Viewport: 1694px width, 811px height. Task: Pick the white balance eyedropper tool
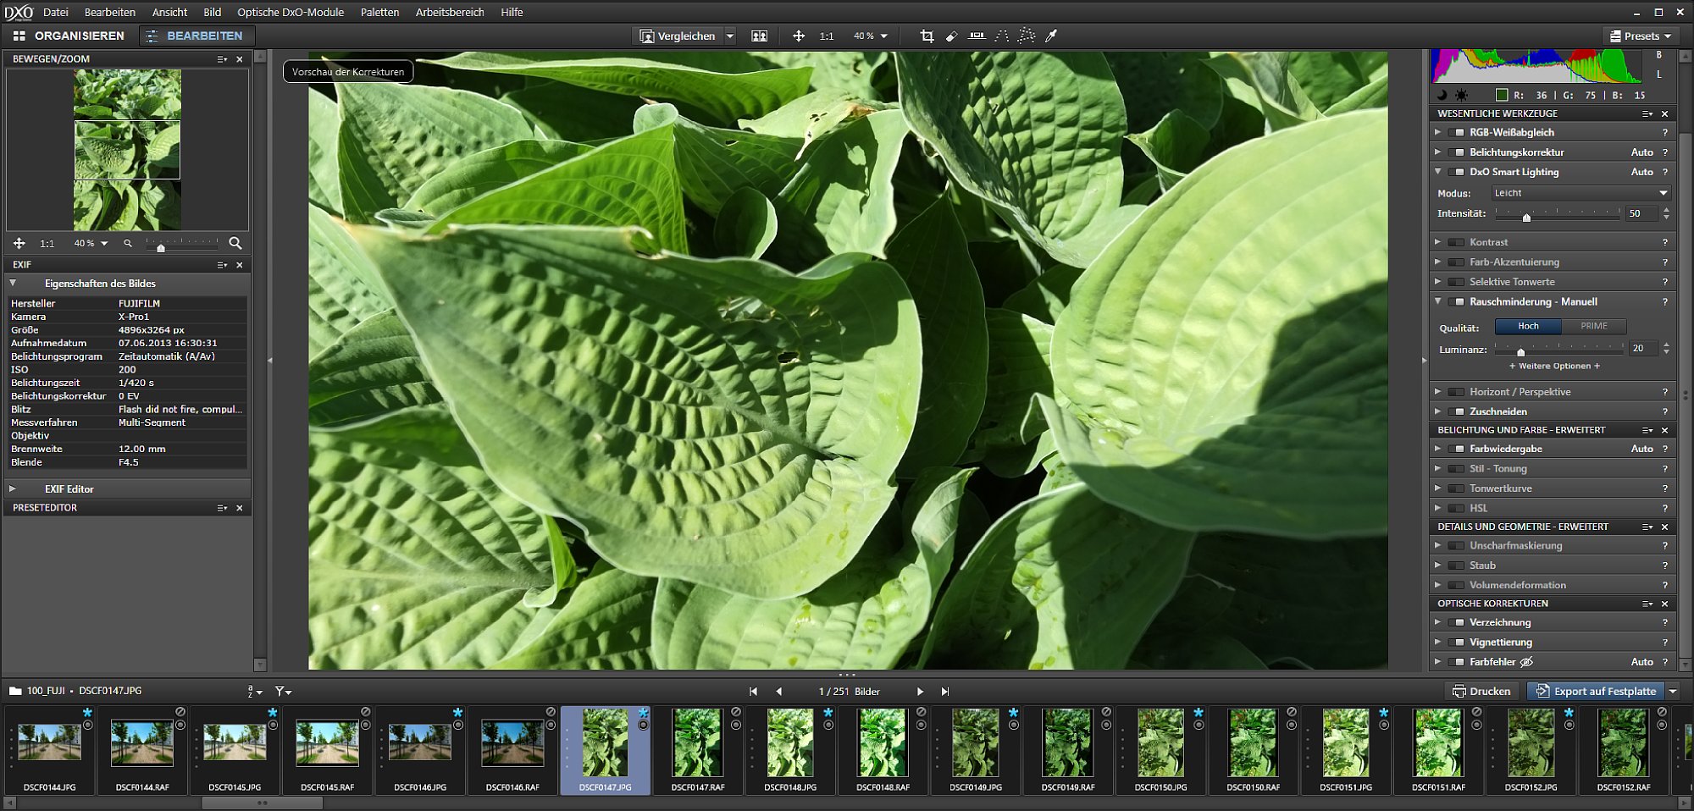[x=1051, y=36]
